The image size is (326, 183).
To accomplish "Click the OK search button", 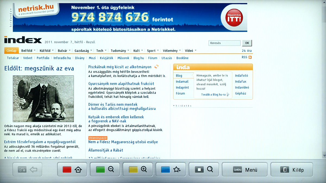I will click(x=247, y=43).
